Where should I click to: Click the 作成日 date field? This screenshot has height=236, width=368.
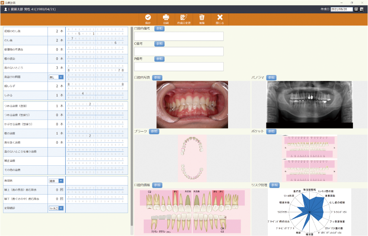(342, 9)
